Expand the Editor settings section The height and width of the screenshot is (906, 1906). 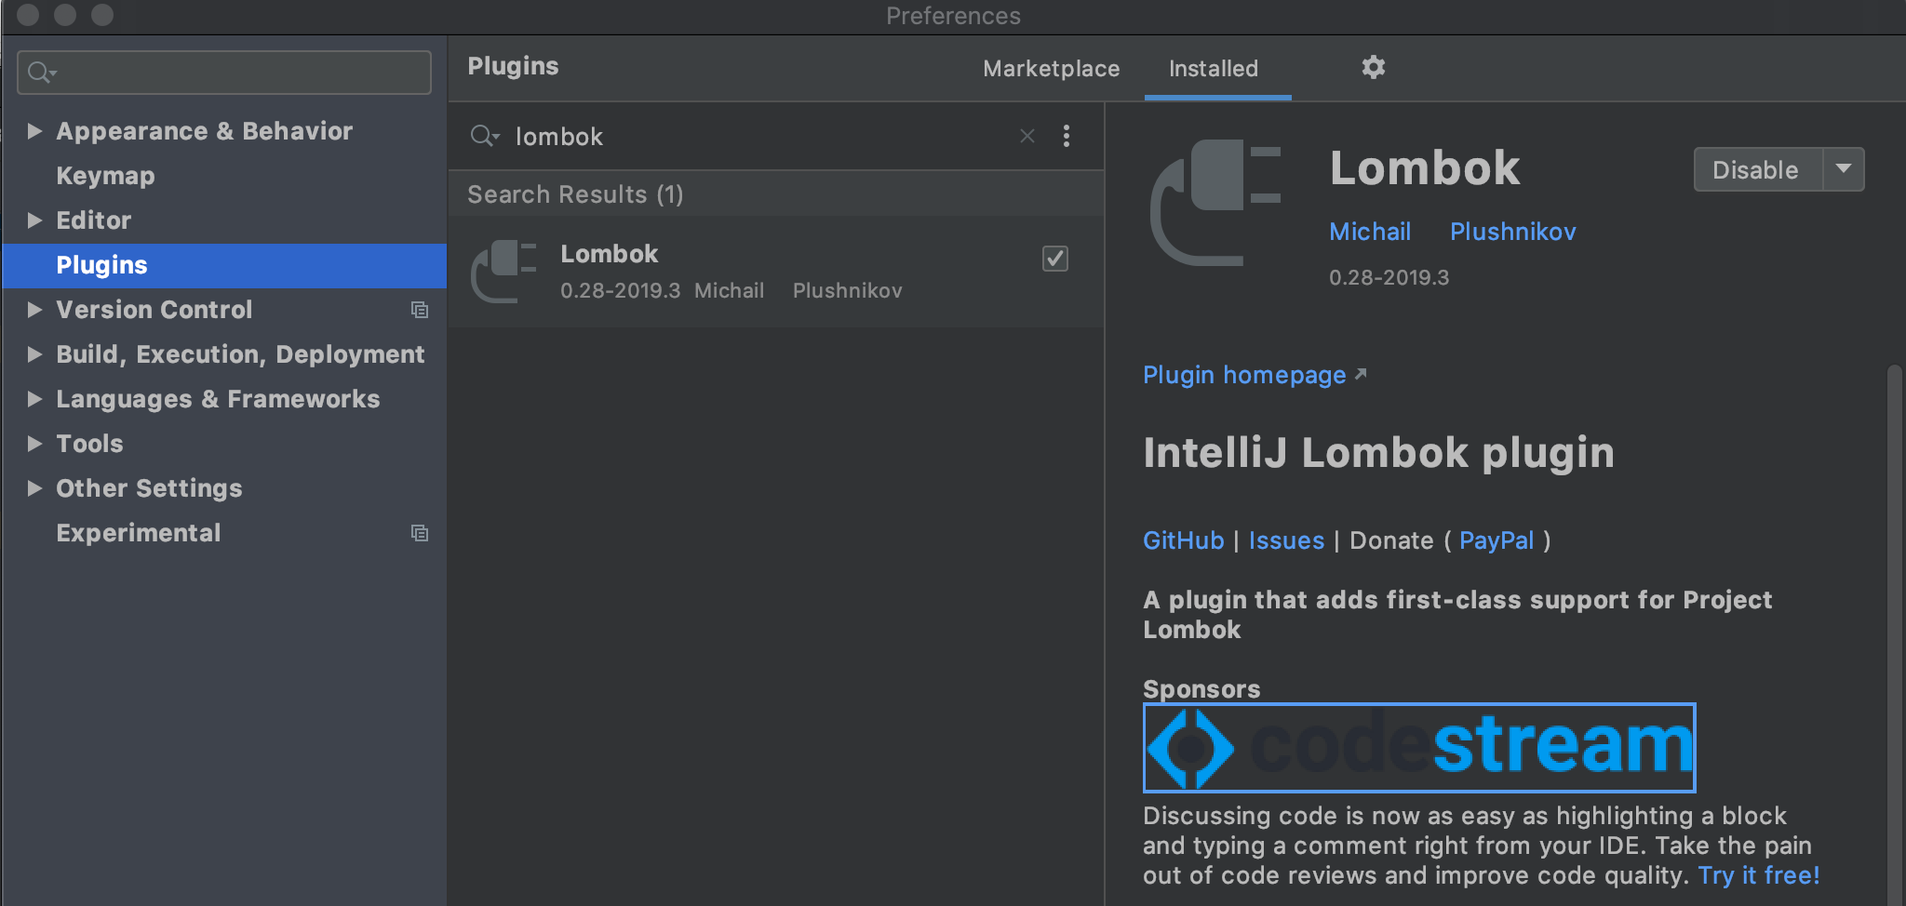pyautogui.click(x=34, y=220)
